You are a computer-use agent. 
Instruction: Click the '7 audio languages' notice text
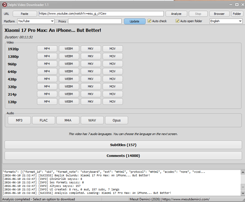point(123,134)
